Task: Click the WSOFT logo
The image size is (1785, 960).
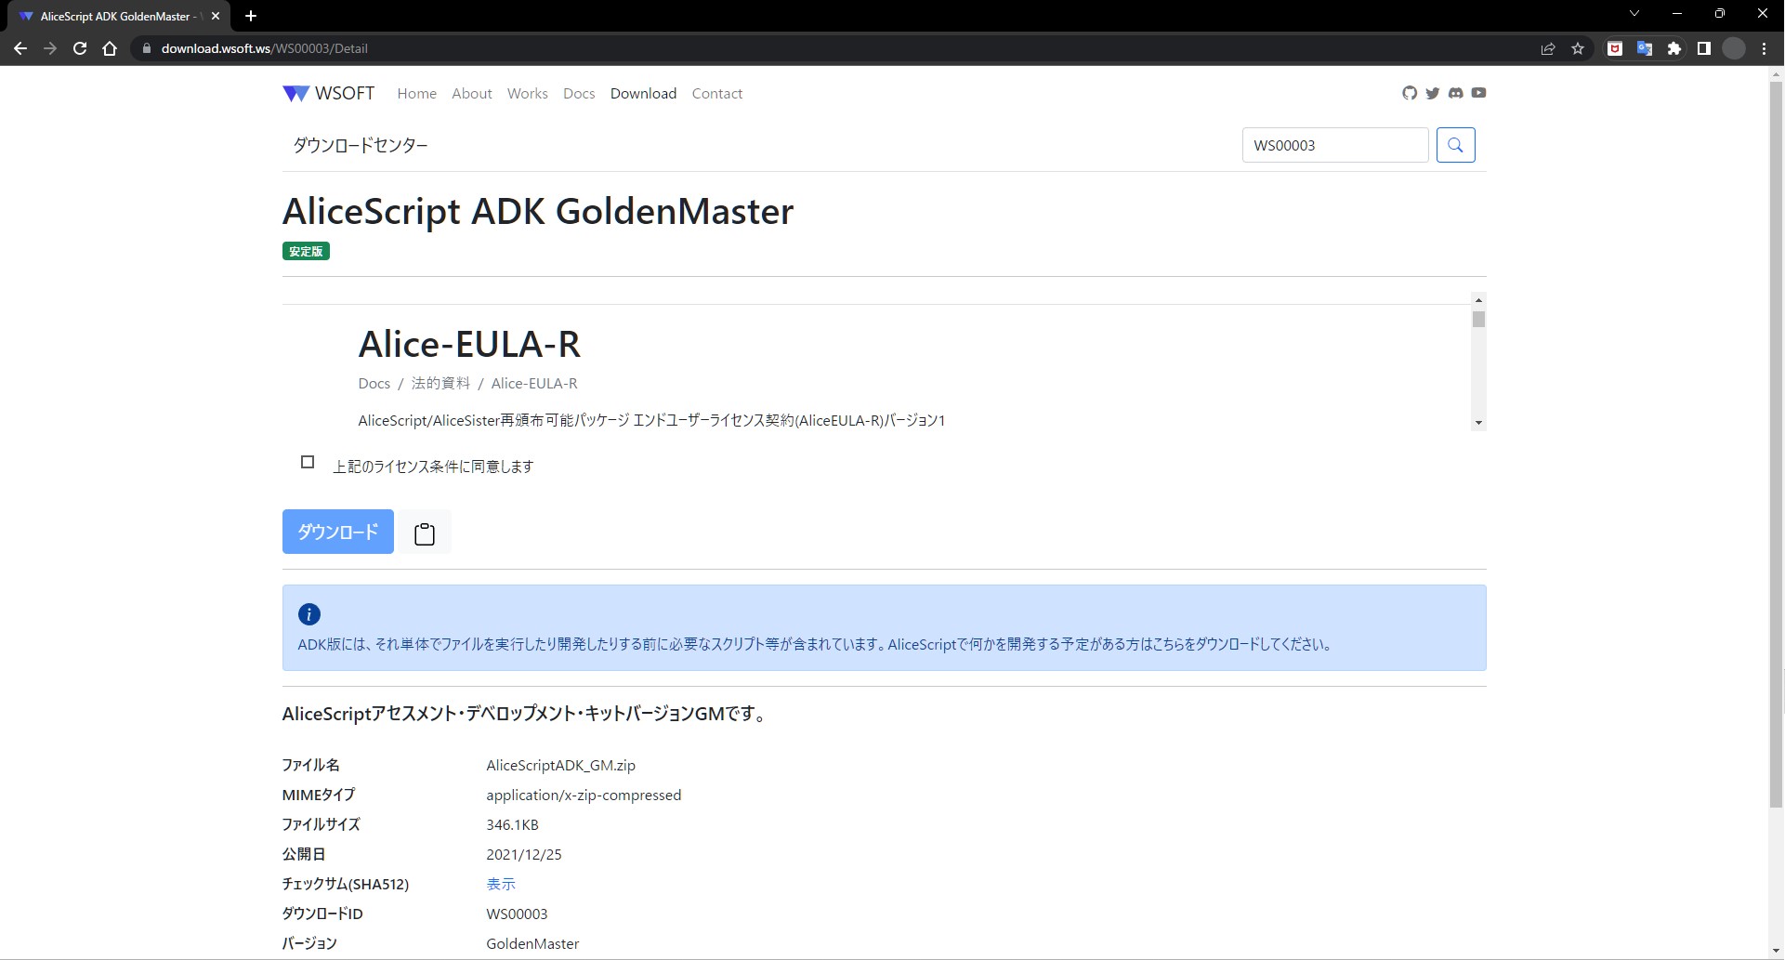Action: [329, 93]
